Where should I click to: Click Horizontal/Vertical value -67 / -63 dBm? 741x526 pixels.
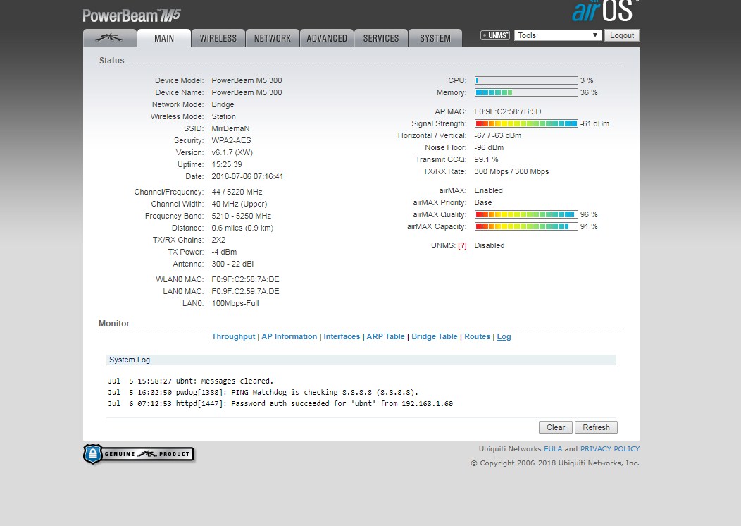click(497, 136)
